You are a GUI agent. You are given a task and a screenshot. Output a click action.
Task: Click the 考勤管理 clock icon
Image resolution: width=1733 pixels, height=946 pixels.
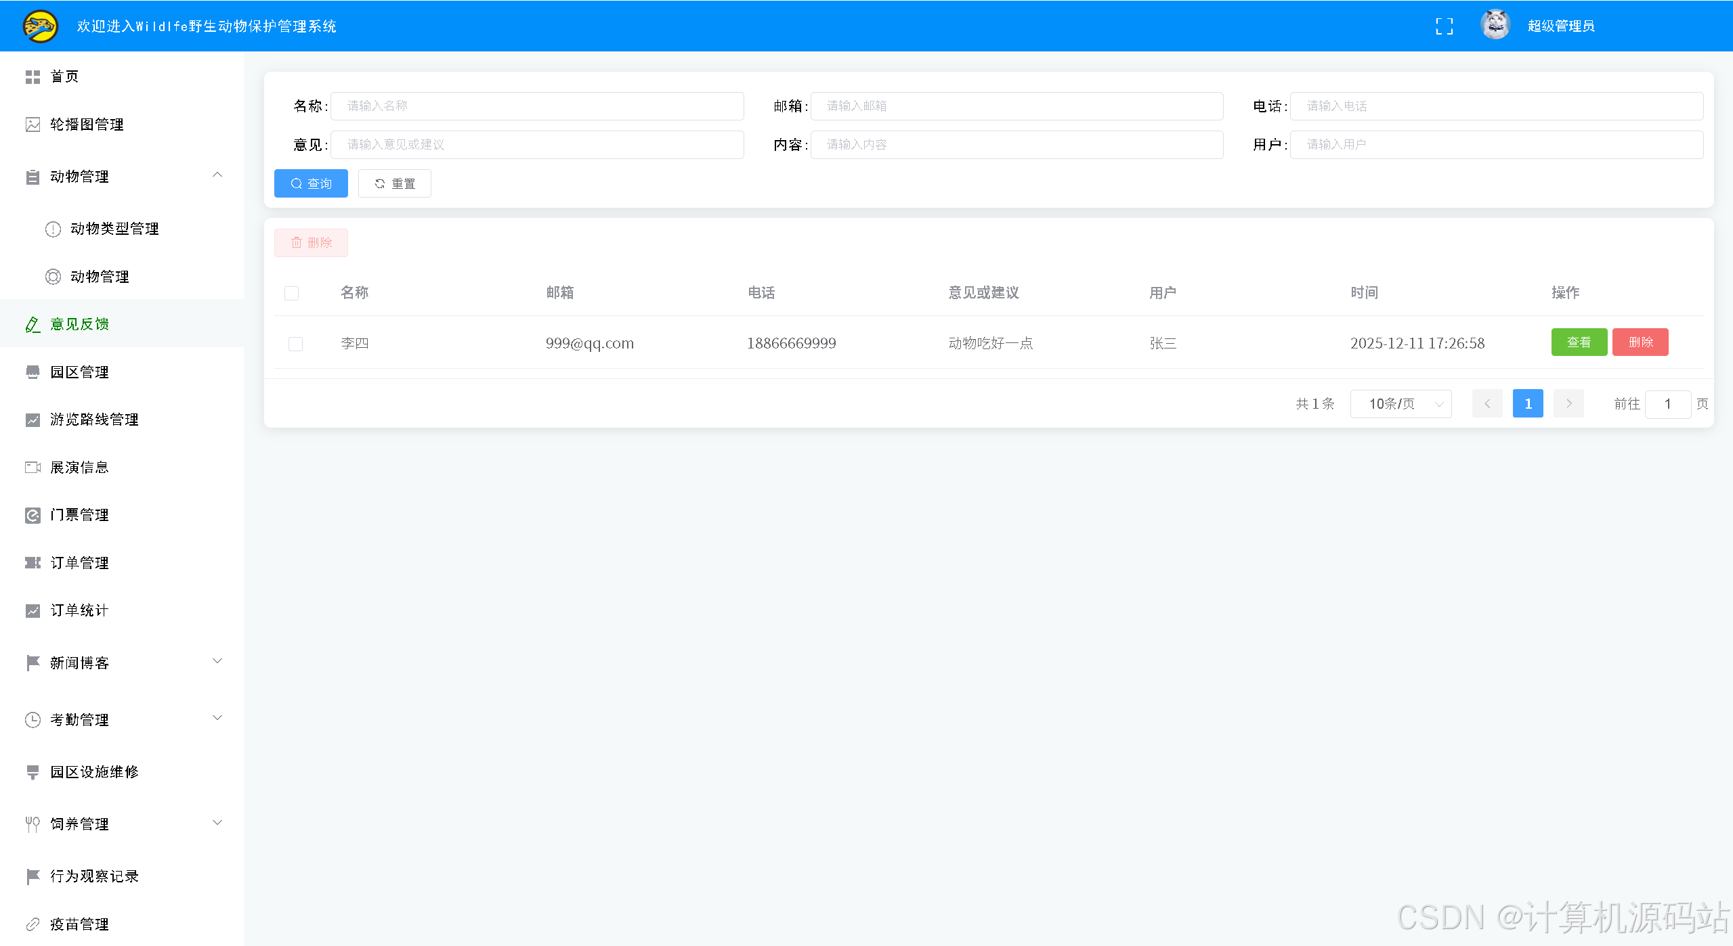[33, 720]
